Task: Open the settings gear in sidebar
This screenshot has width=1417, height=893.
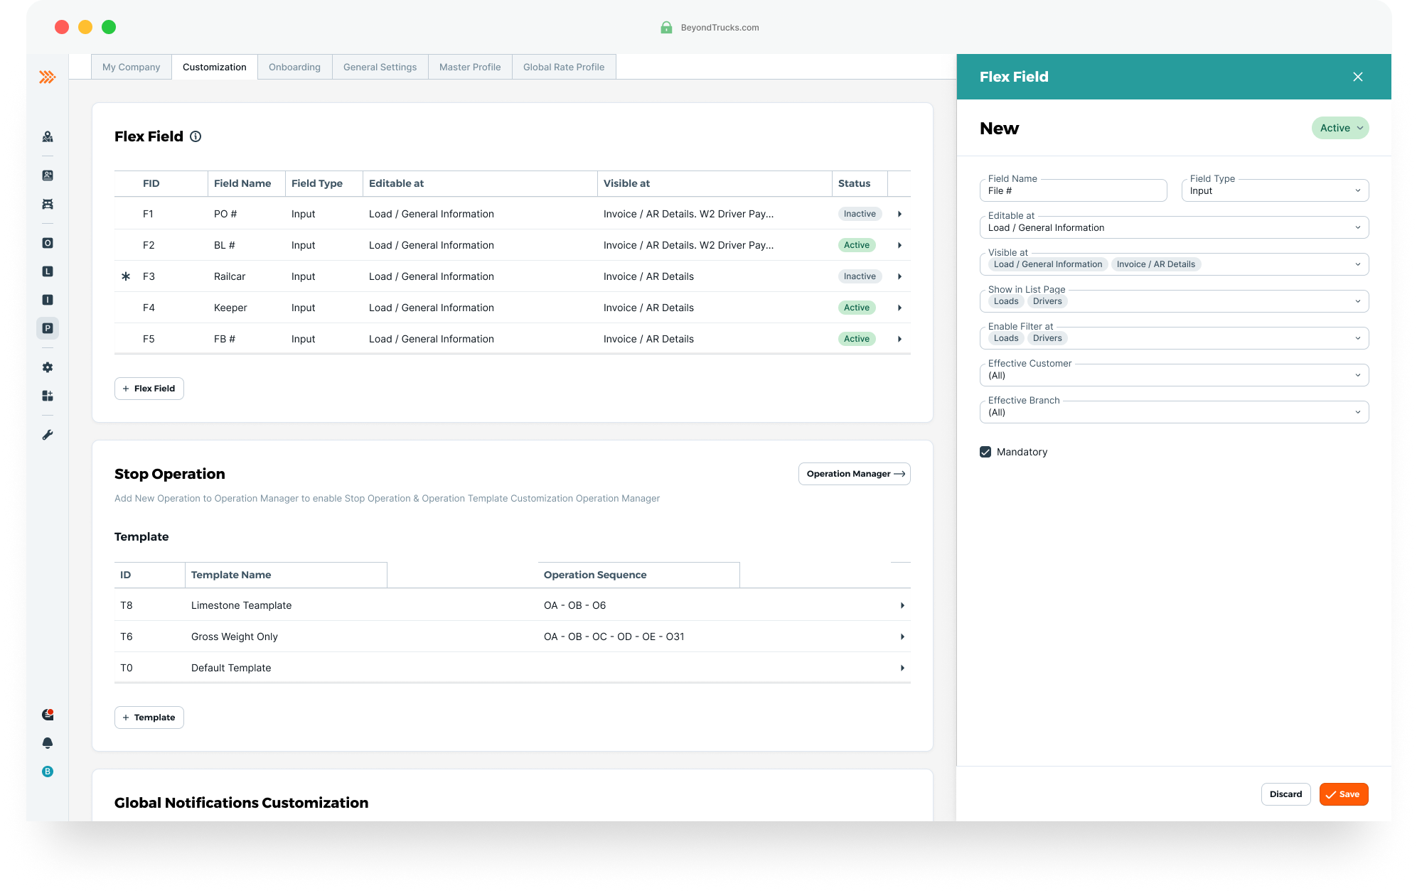Action: pos(48,367)
